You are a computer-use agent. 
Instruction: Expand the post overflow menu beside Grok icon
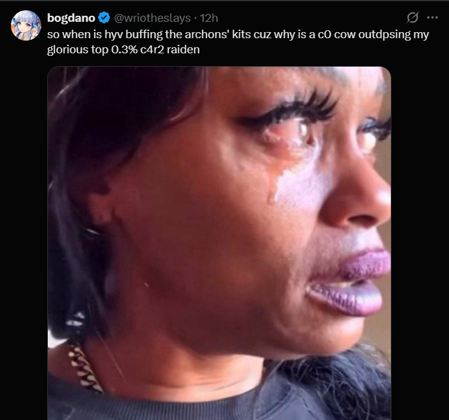click(x=432, y=18)
